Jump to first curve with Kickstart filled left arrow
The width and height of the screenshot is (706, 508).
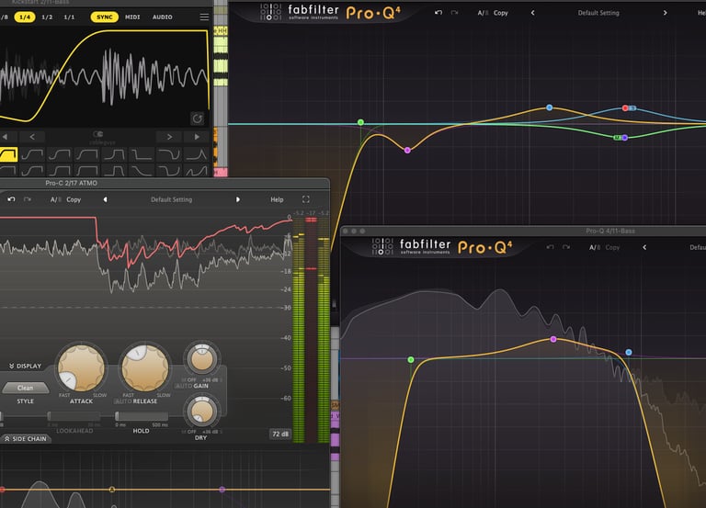[x=5, y=136]
